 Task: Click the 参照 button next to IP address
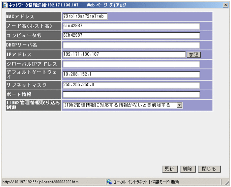[194, 55]
